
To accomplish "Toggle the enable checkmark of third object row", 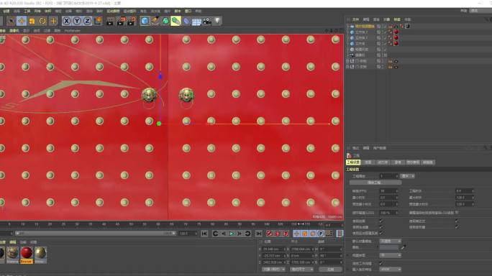I will [385, 37].
